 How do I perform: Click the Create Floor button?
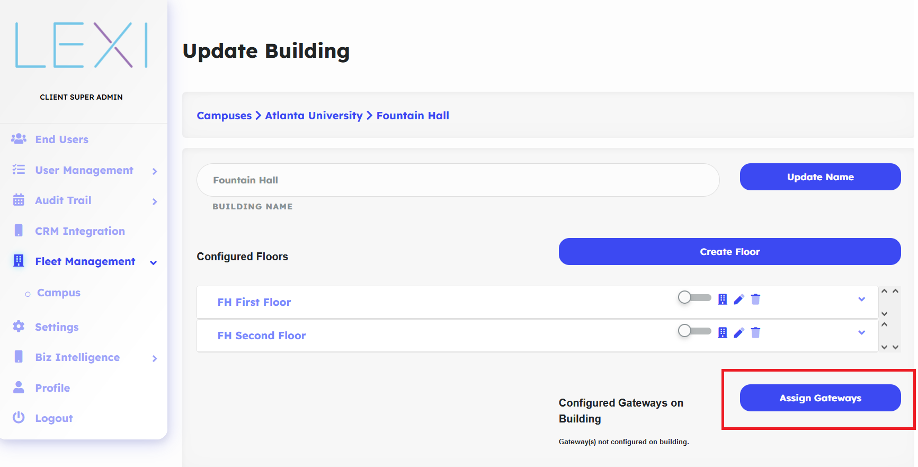[729, 252]
